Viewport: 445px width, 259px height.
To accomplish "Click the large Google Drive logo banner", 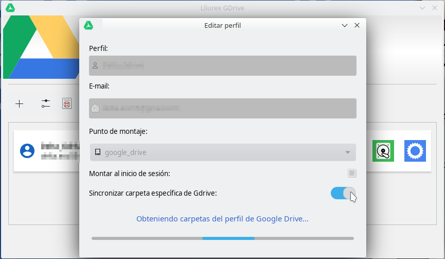I will coord(41,47).
